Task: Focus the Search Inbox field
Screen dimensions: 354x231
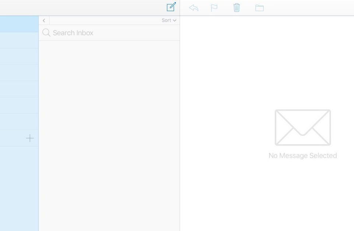Action: pyautogui.click(x=109, y=33)
